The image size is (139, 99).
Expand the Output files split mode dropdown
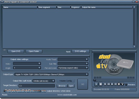pyautogui.click(x=53, y=81)
